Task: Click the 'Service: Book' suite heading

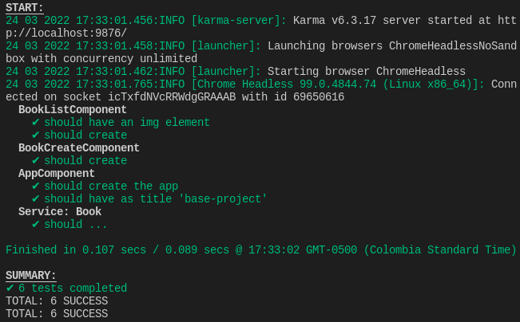Action: click(x=60, y=211)
